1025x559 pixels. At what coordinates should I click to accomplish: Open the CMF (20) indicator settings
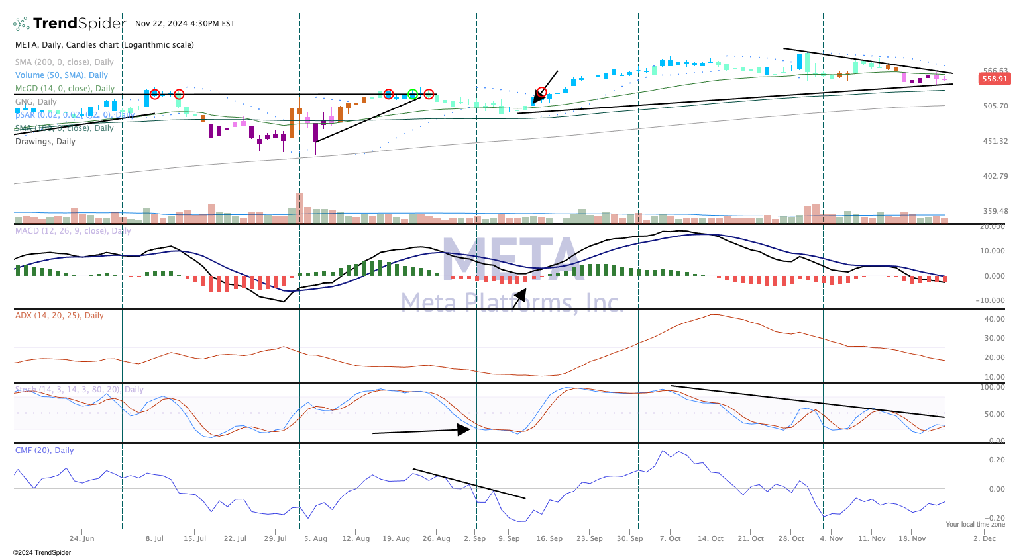click(x=44, y=451)
